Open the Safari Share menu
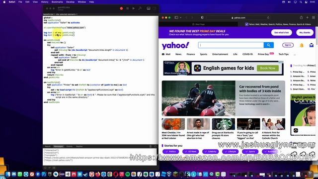The width and height of the screenshot is (318, 179). tap(301, 18)
